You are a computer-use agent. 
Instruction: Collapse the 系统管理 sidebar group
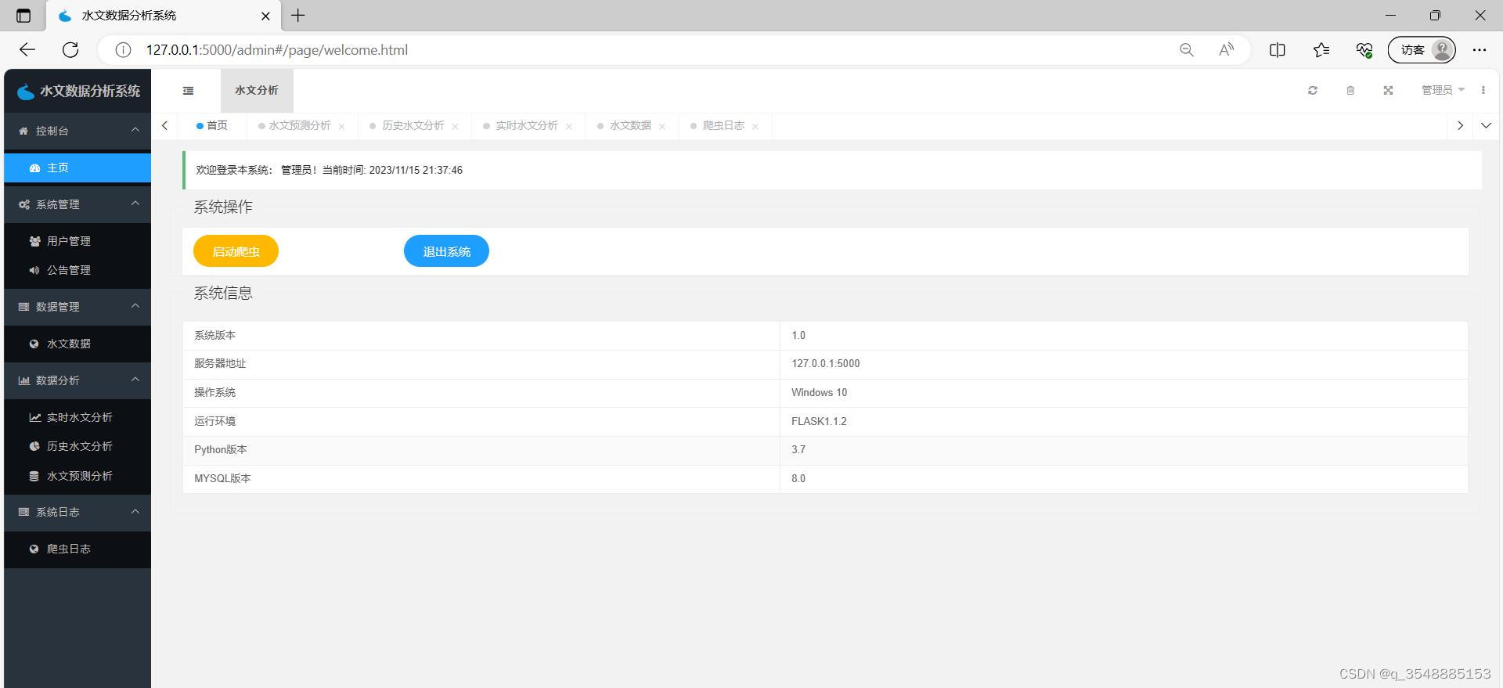pos(77,204)
